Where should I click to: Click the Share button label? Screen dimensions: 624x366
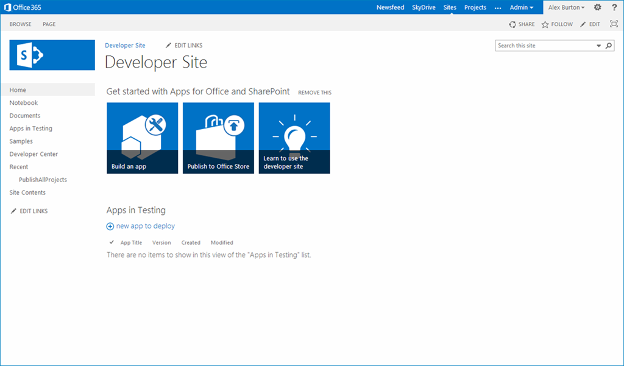[x=526, y=24]
